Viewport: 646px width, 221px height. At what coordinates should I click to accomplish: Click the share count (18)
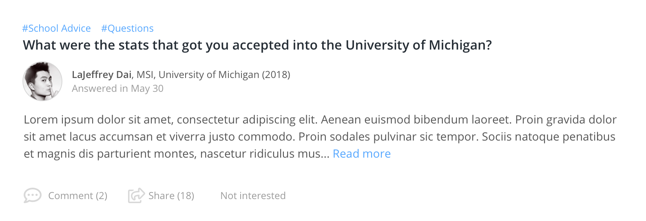(186, 196)
